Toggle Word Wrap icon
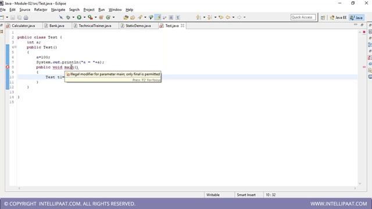This screenshot has width=372, height=209. 164,17
